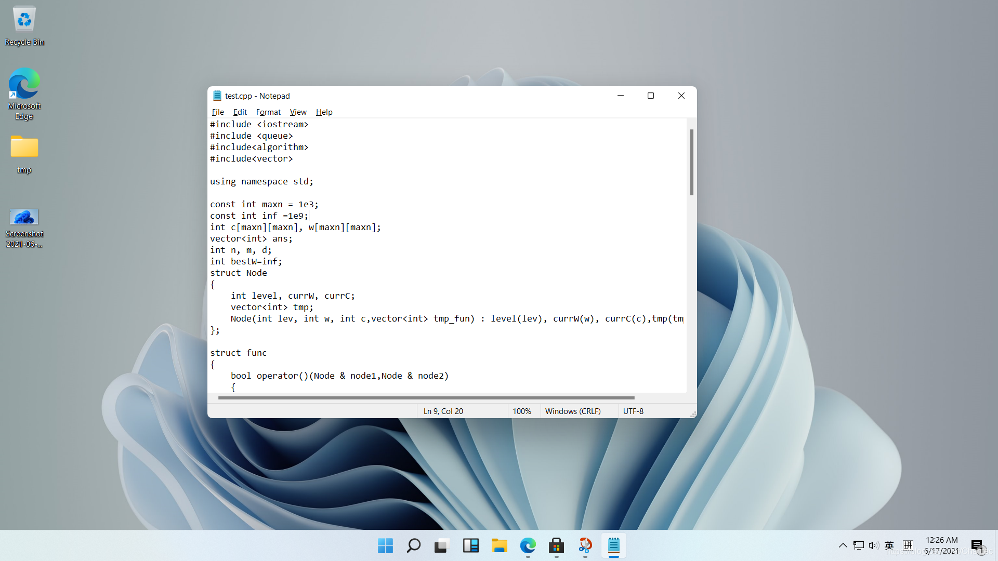The height and width of the screenshot is (561, 998).
Task: Click Windows (CRLF) line ending indicator
Action: [x=572, y=410]
